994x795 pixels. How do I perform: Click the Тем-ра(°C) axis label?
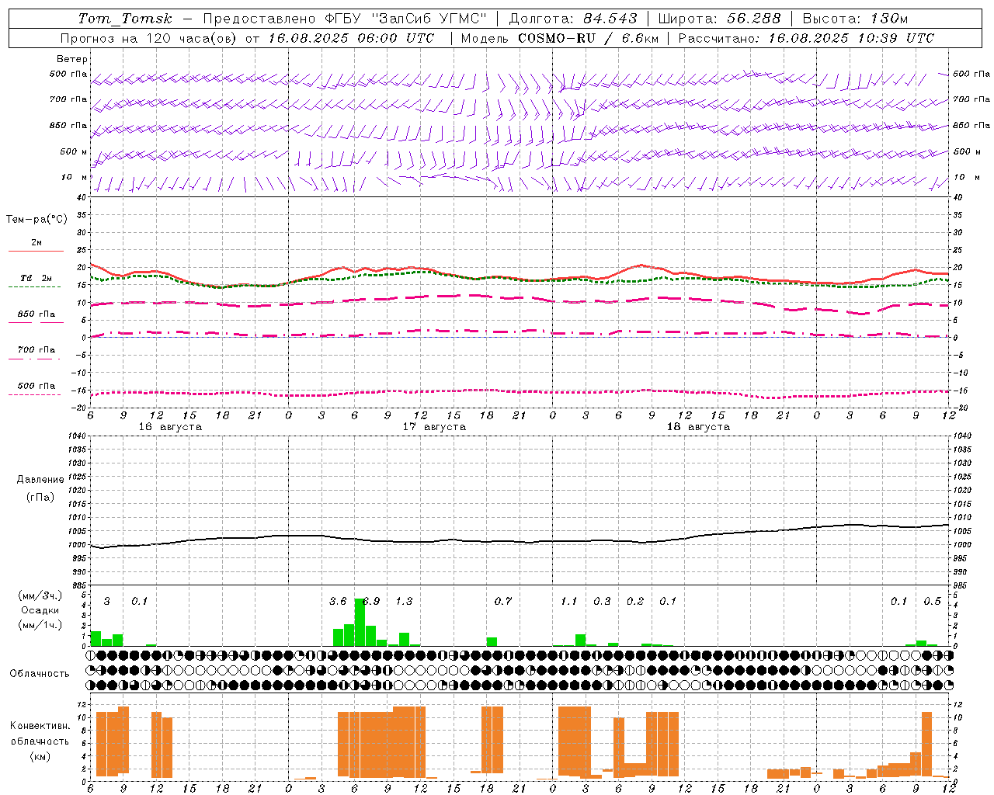click(36, 220)
